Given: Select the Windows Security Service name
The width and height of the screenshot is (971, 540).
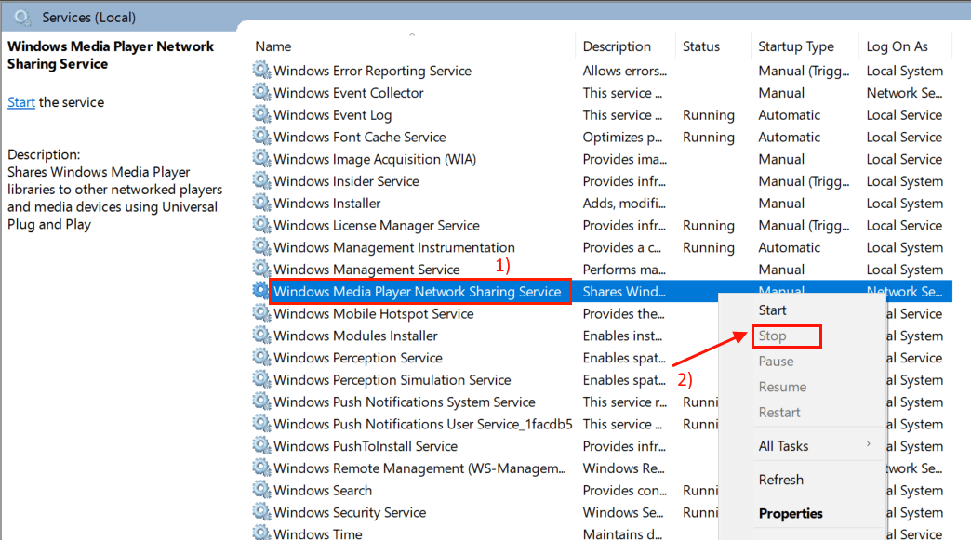Looking at the screenshot, I should (x=350, y=512).
